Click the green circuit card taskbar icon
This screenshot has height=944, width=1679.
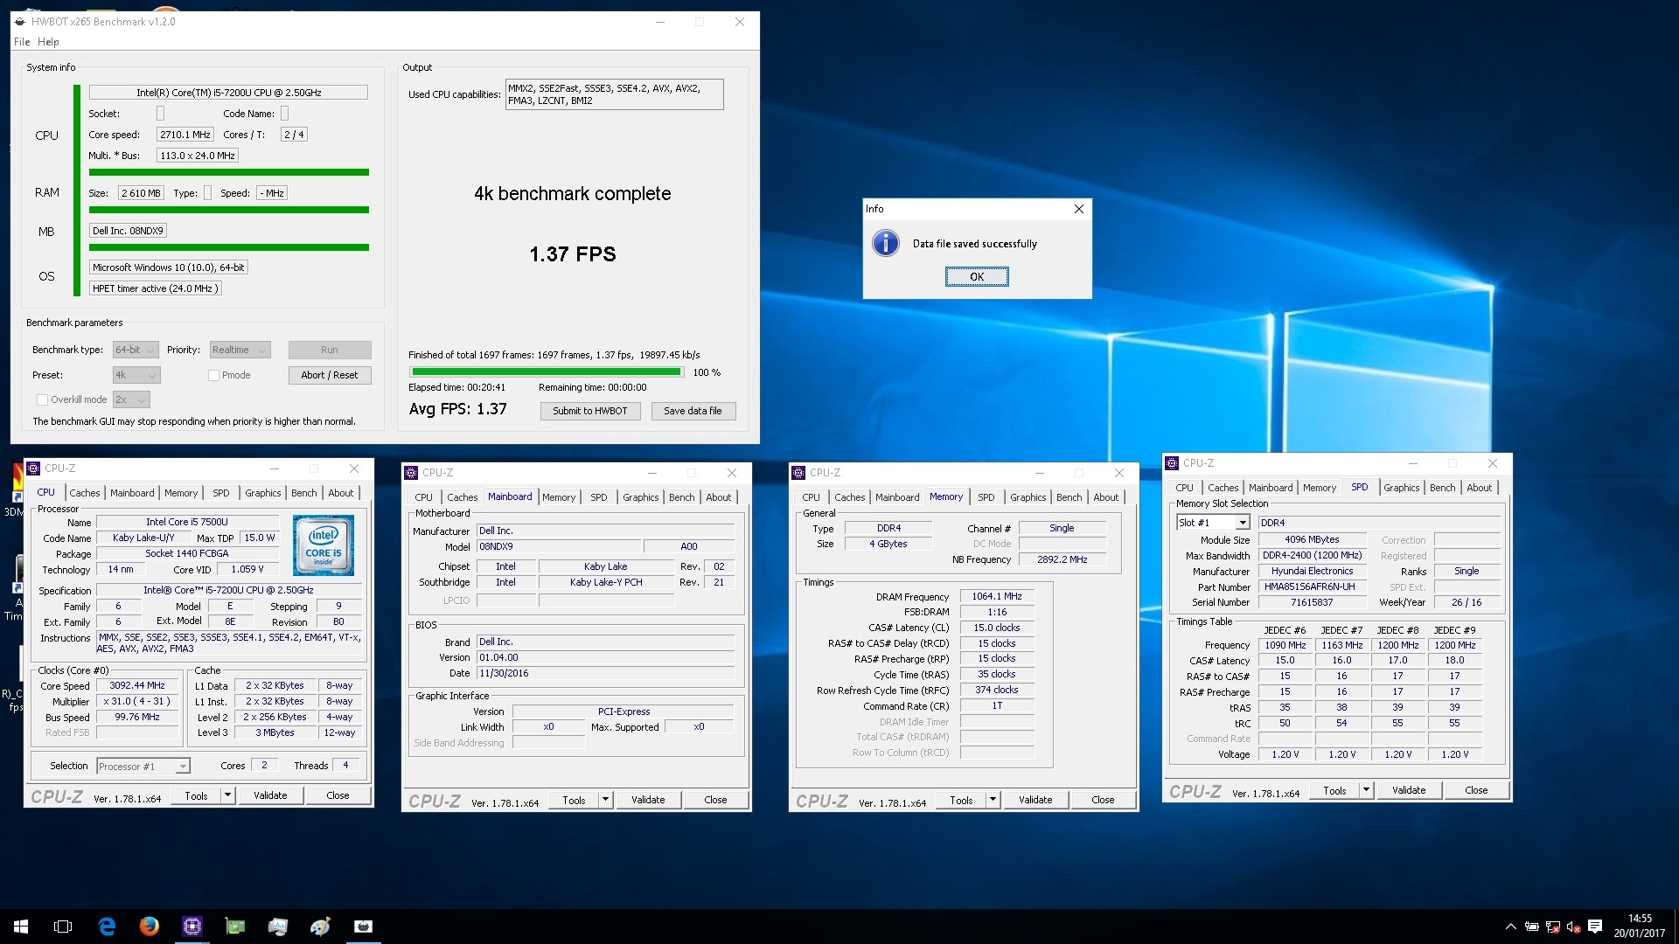coord(235,927)
